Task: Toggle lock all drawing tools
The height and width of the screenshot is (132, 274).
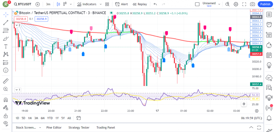Action: [6, 116]
